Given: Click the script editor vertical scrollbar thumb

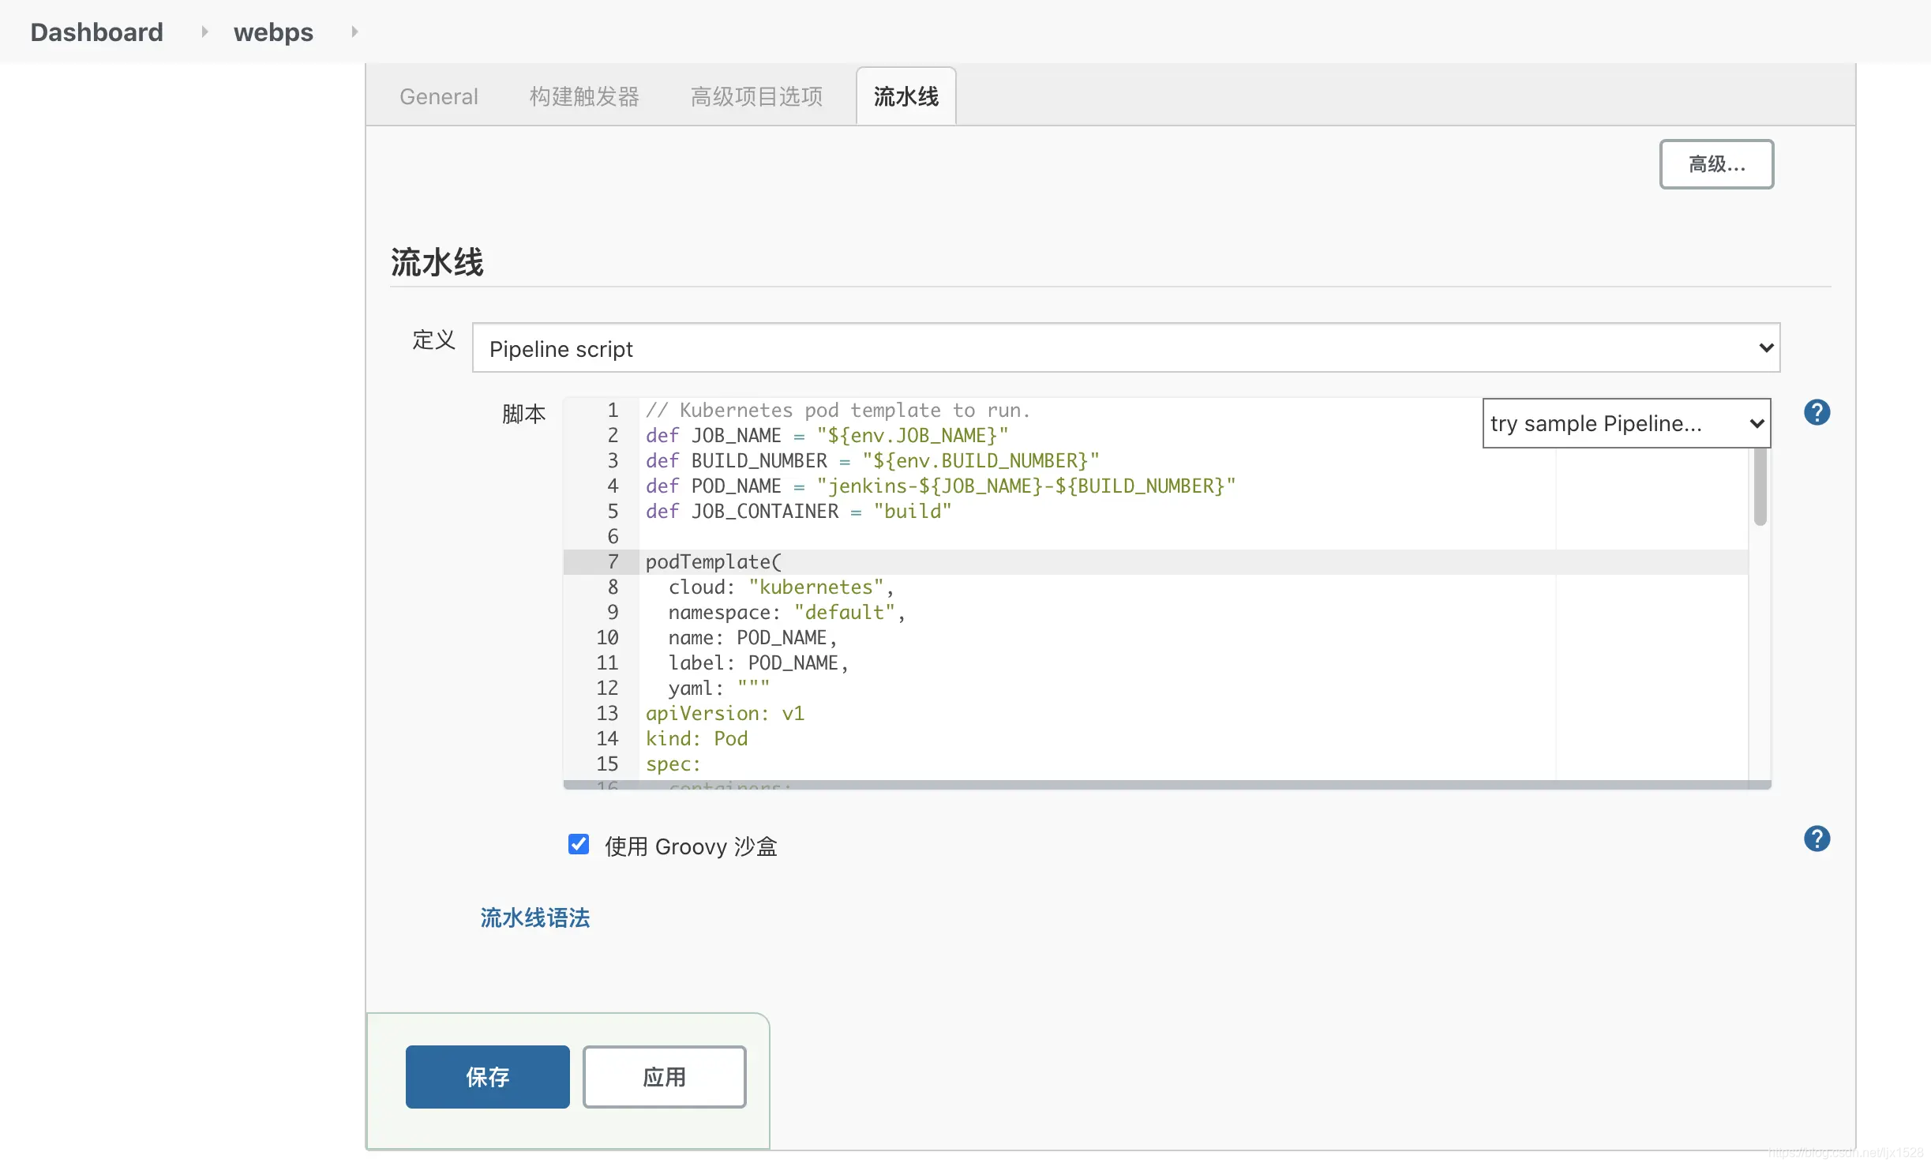Looking at the screenshot, I should pyautogui.click(x=1760, y=486).
